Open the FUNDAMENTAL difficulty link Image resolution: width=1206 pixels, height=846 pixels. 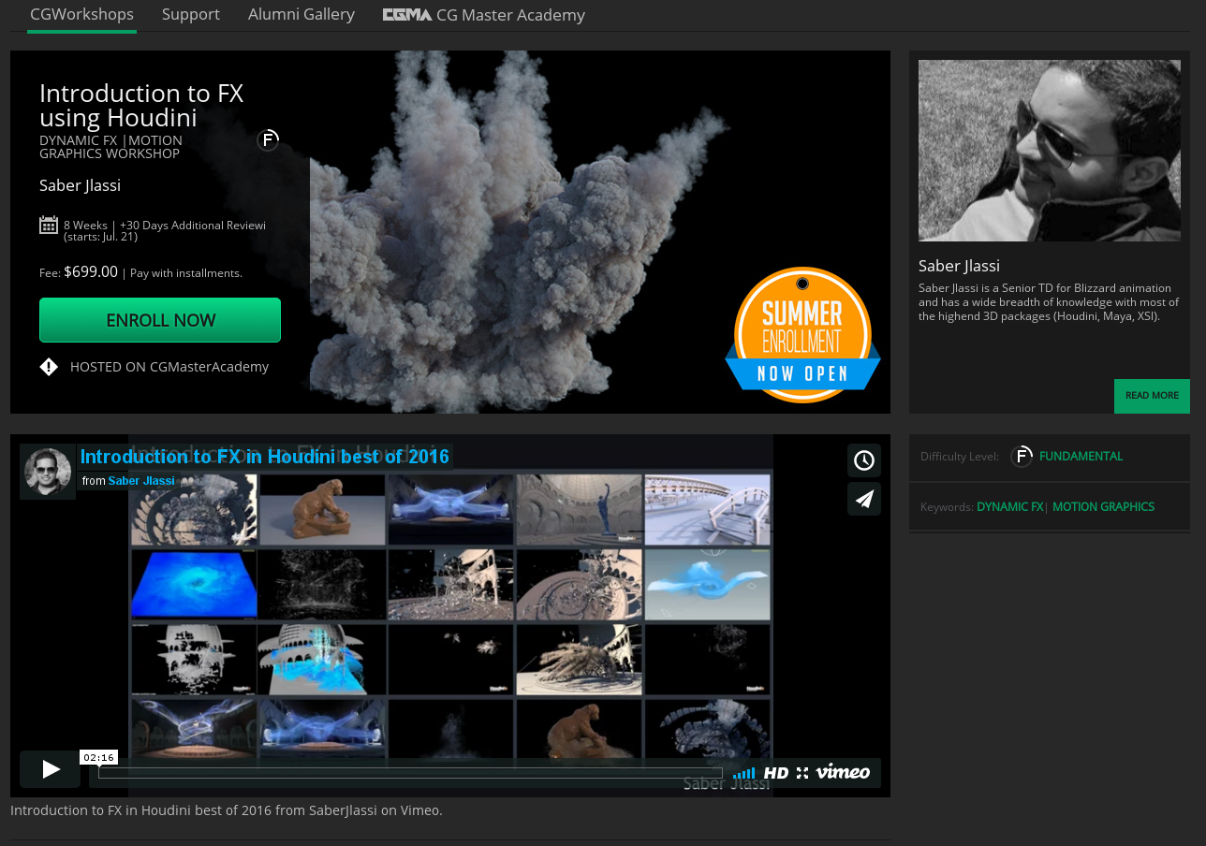pyautogui.click(x=1081, y=456)
